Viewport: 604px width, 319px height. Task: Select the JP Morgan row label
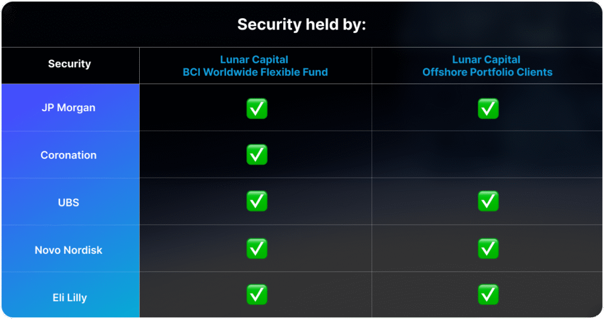pyautogui.click(x=68, y=108)
